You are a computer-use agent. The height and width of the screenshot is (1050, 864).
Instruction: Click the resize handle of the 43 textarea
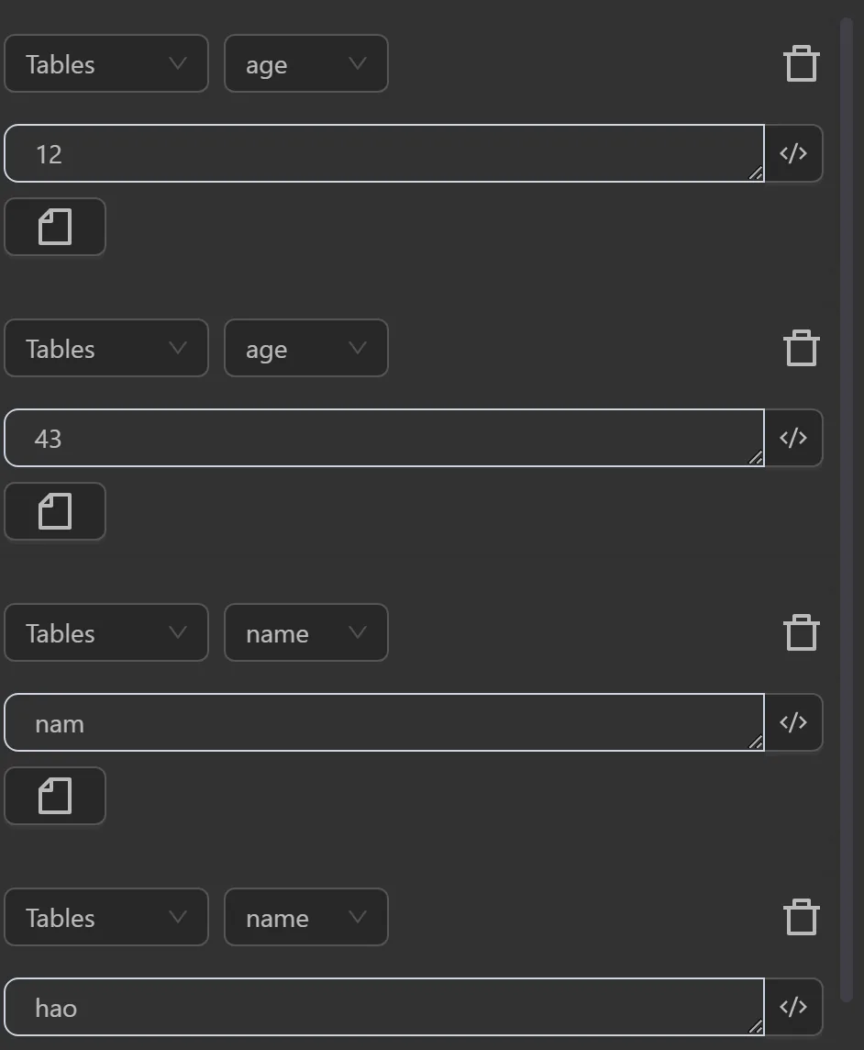click(758, 457)
